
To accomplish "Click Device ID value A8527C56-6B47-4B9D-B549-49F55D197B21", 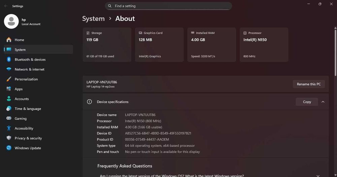I will tap(158, 133).
